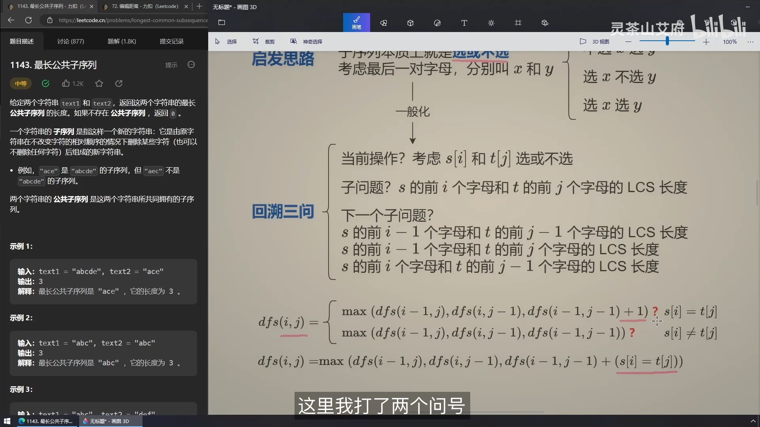Open the Windows Start menu

(7, 421)
